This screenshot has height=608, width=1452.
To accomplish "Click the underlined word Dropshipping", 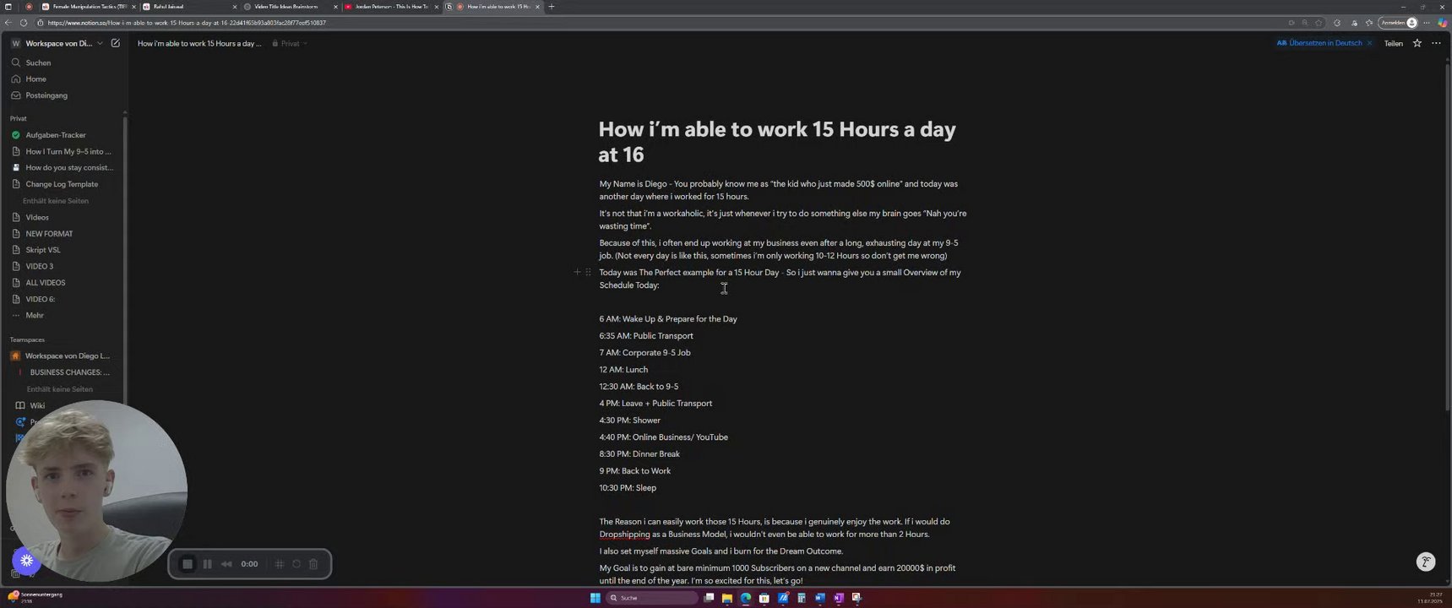I will [624, 535].
